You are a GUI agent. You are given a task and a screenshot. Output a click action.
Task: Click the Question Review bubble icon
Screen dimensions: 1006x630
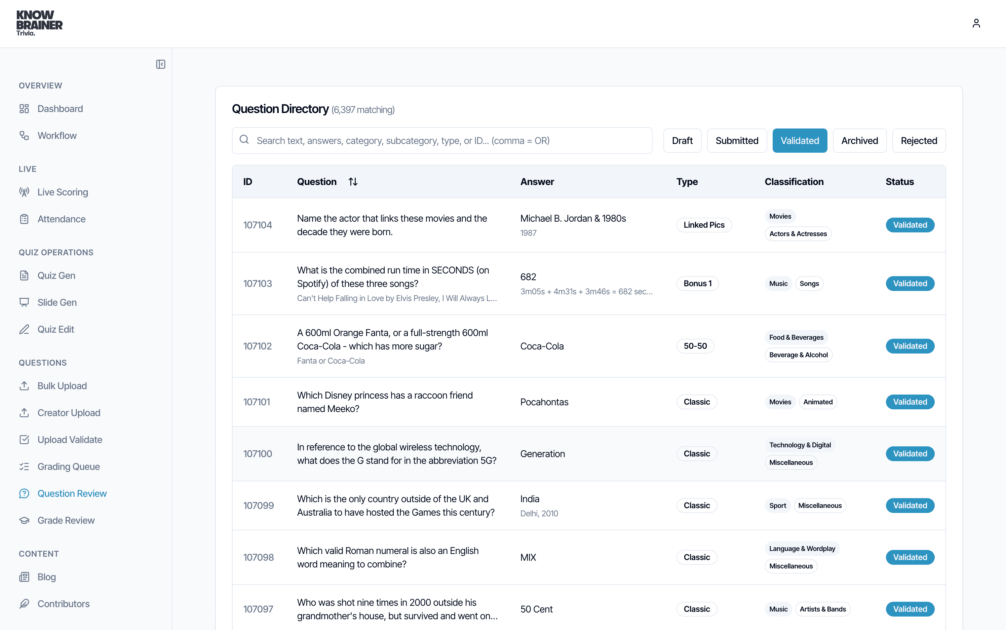click(x=24, y=493)
